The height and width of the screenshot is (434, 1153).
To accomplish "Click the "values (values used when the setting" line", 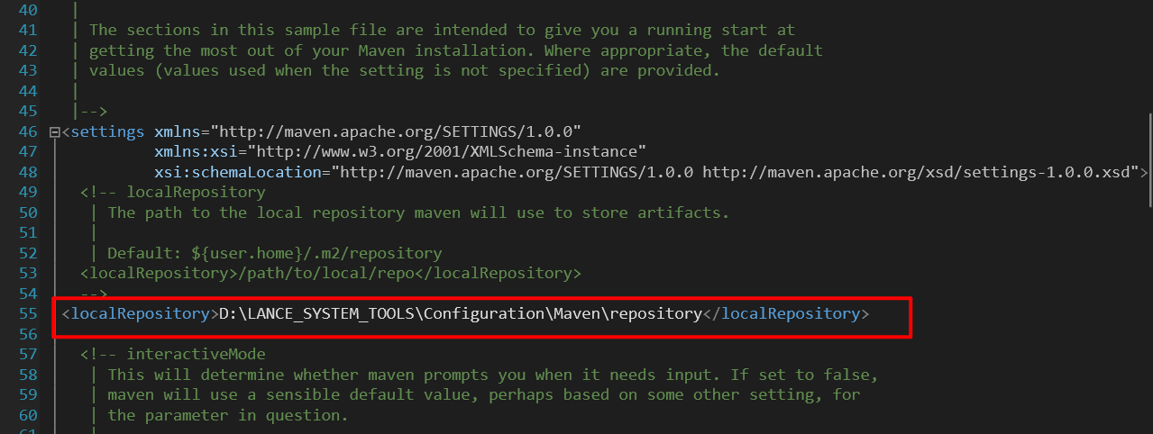I will pos(405,70).
